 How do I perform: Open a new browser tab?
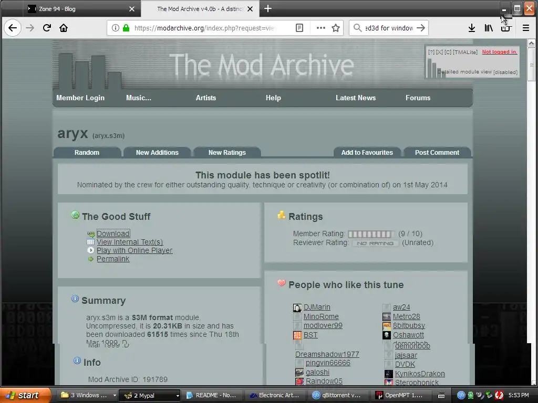[x=268, y=9]
